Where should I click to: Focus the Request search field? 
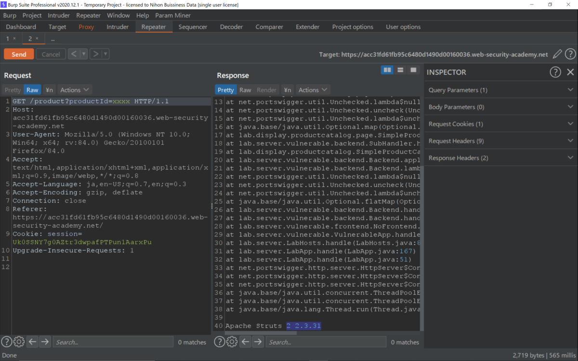(113, 342)
